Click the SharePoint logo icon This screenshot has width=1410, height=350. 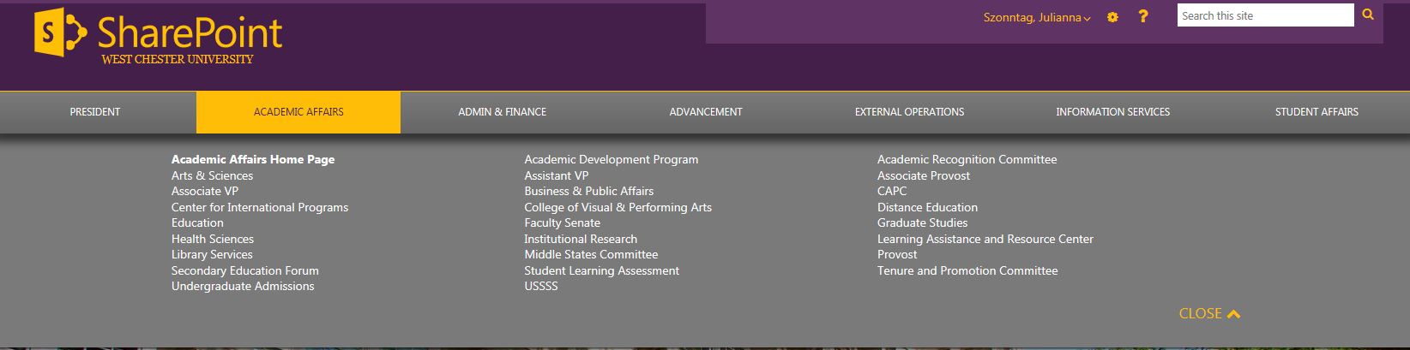click(x=61, y=34)
